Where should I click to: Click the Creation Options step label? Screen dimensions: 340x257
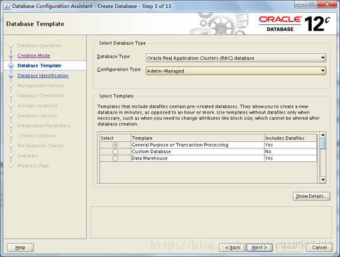(x=37, y=135)
